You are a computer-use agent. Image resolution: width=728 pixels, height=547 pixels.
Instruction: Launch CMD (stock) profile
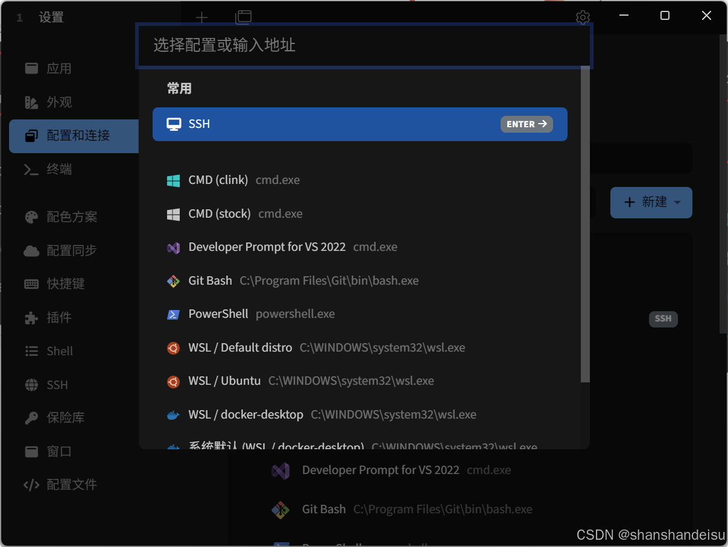tap(360, 214)
